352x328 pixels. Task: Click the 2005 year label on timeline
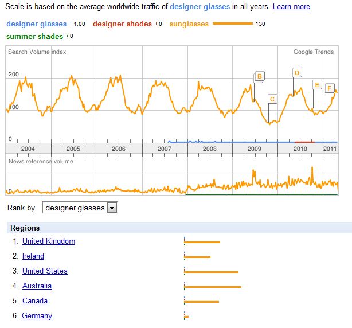click(73, 149)
